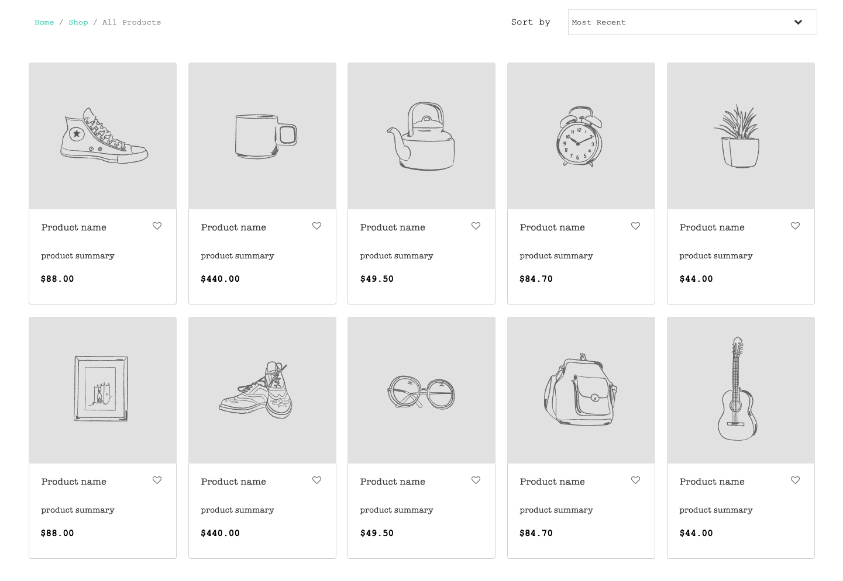Like the potted plant product heart
Viewport: 843px width, 581px height.
tap(795, 226)
